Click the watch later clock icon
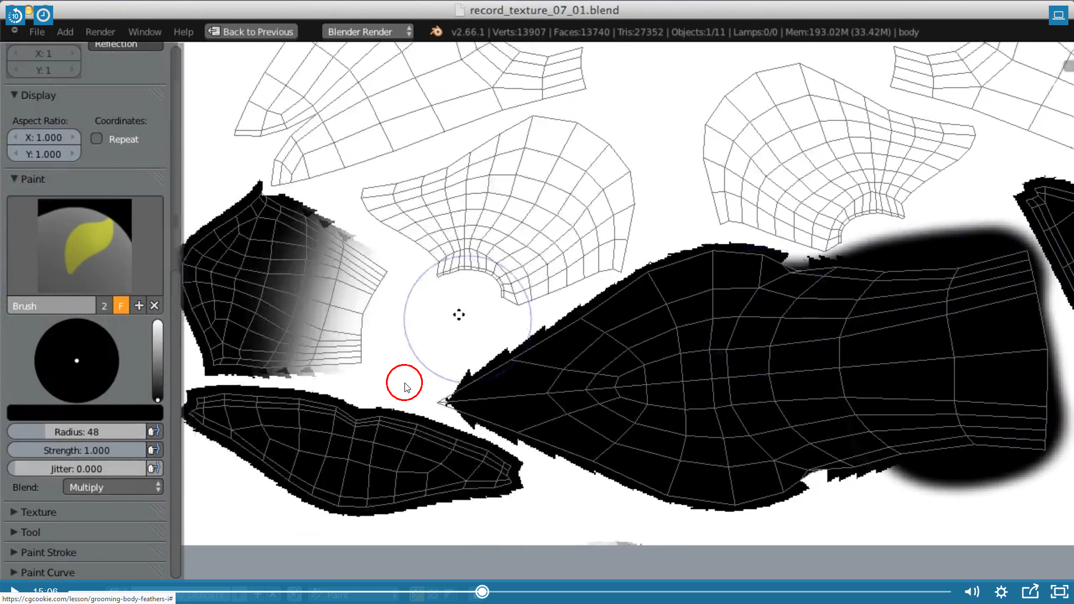 [x=43, y=15]
